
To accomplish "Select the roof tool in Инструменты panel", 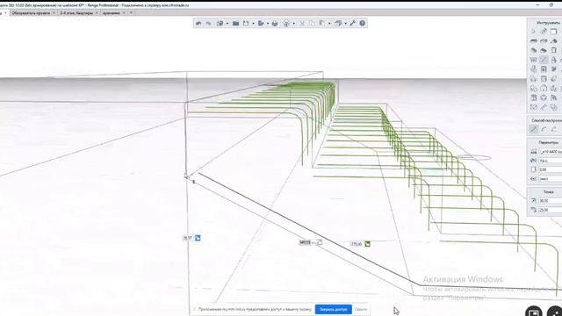I will point(554,41).
